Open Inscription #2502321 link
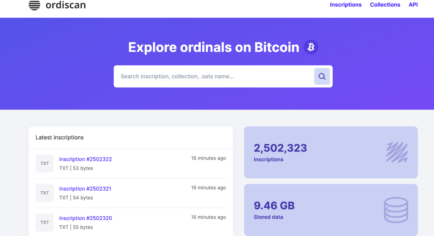Image resolution: width=434 pixels, height=236 pixels. pos(85,189)
